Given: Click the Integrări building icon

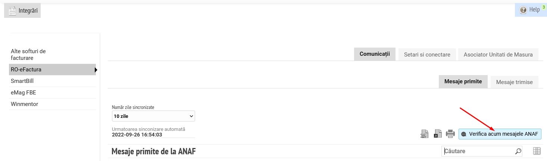Looking at the screenshot, I should (12, 11).
